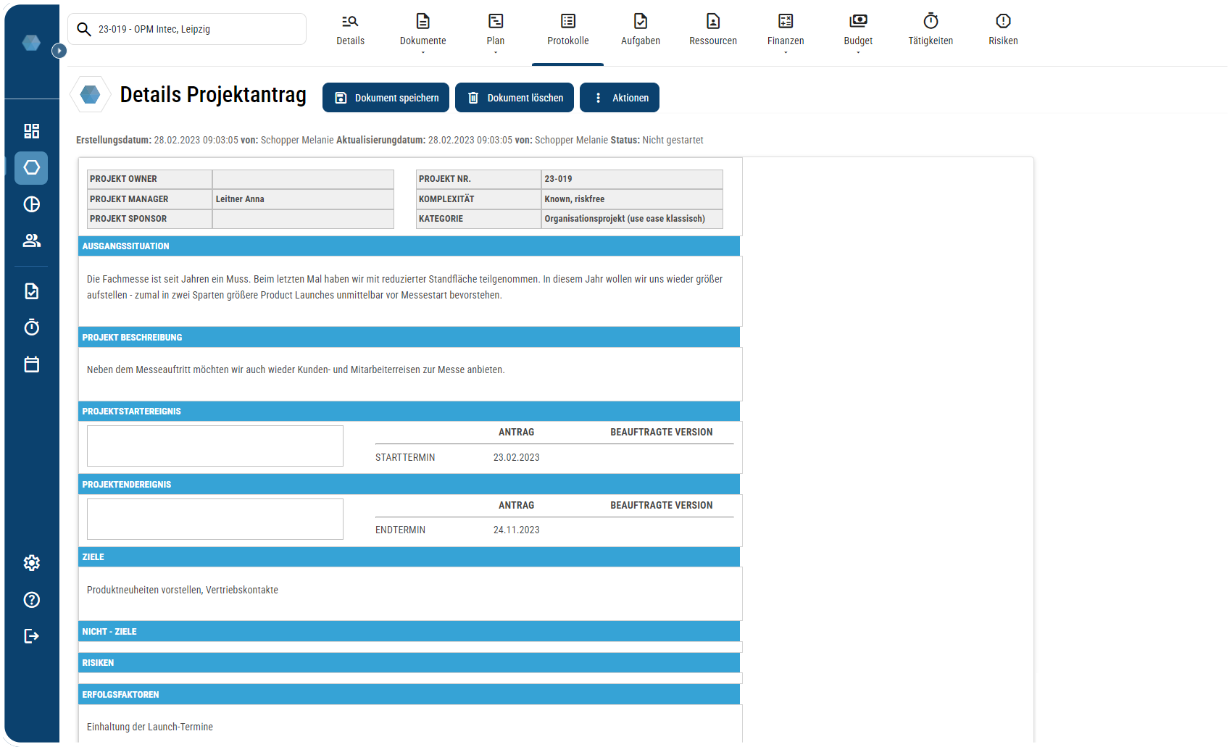Click the document checkmark sidebar icon
This screenshot has height=747, width=1232.
(31, 291)
